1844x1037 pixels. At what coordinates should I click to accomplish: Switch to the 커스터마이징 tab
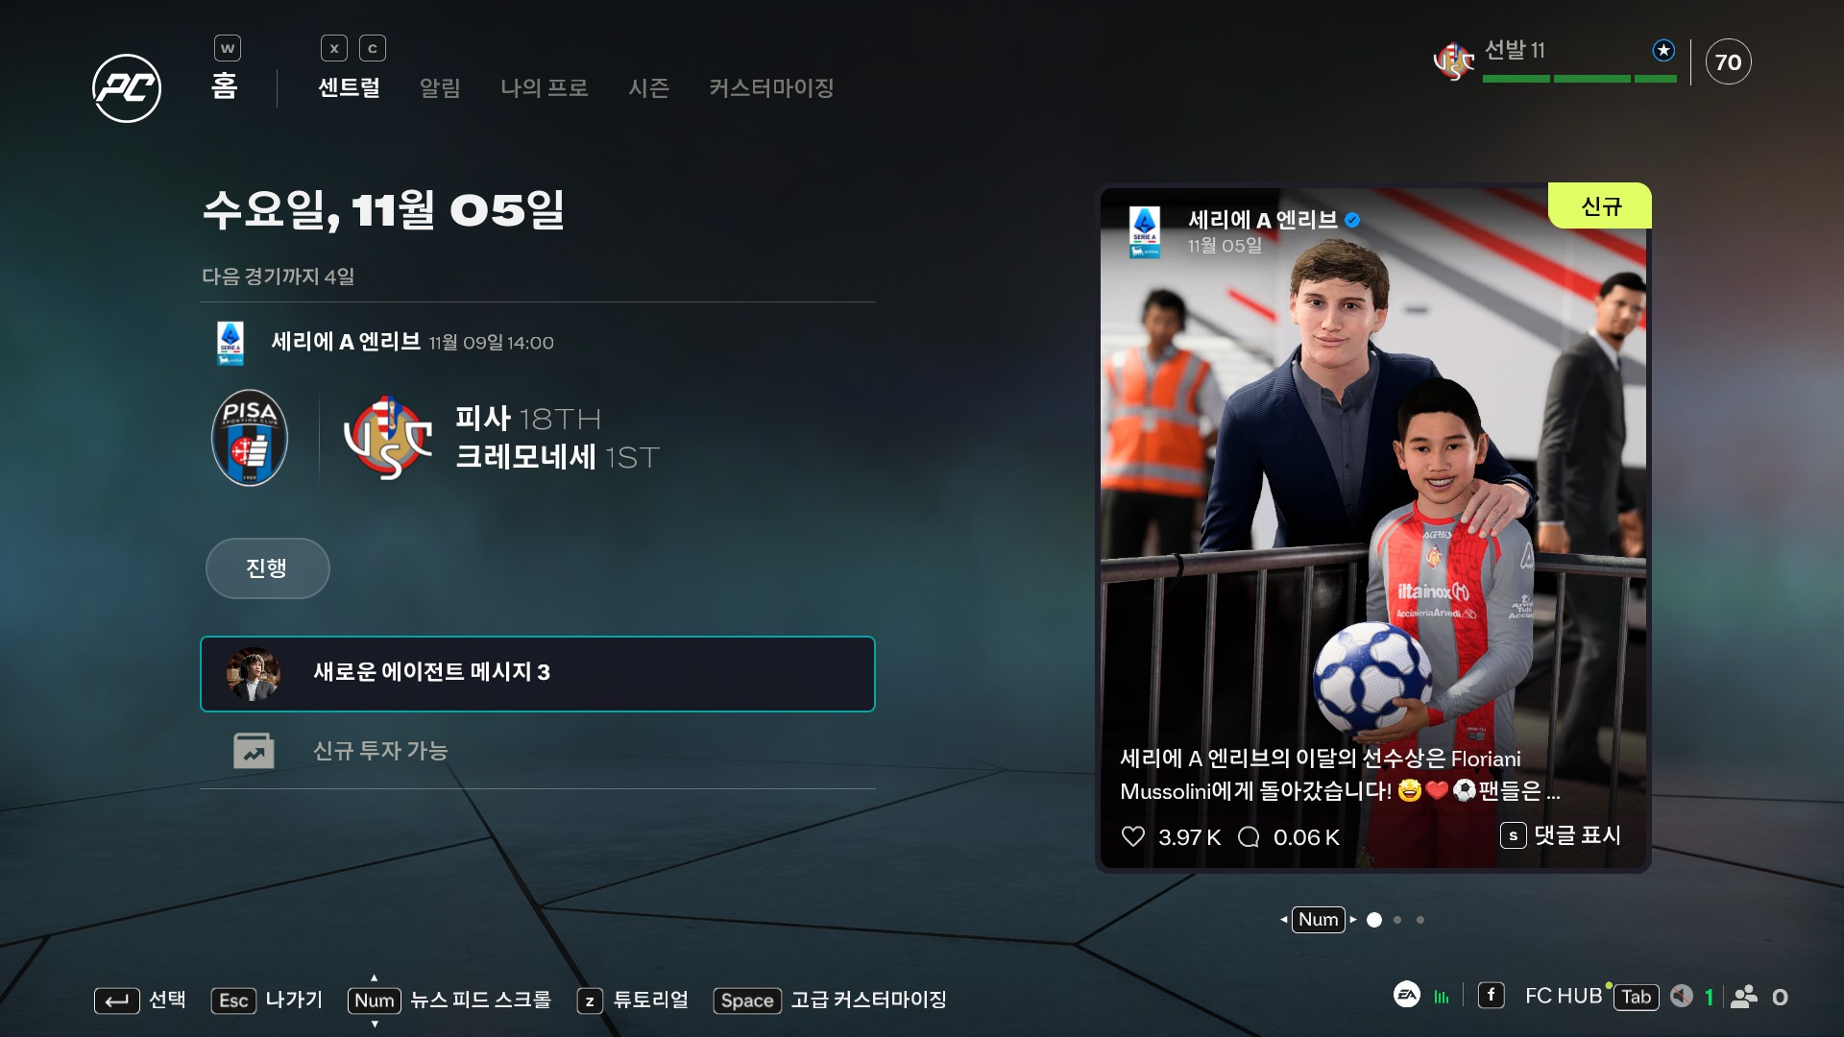(x=771, y=88)
